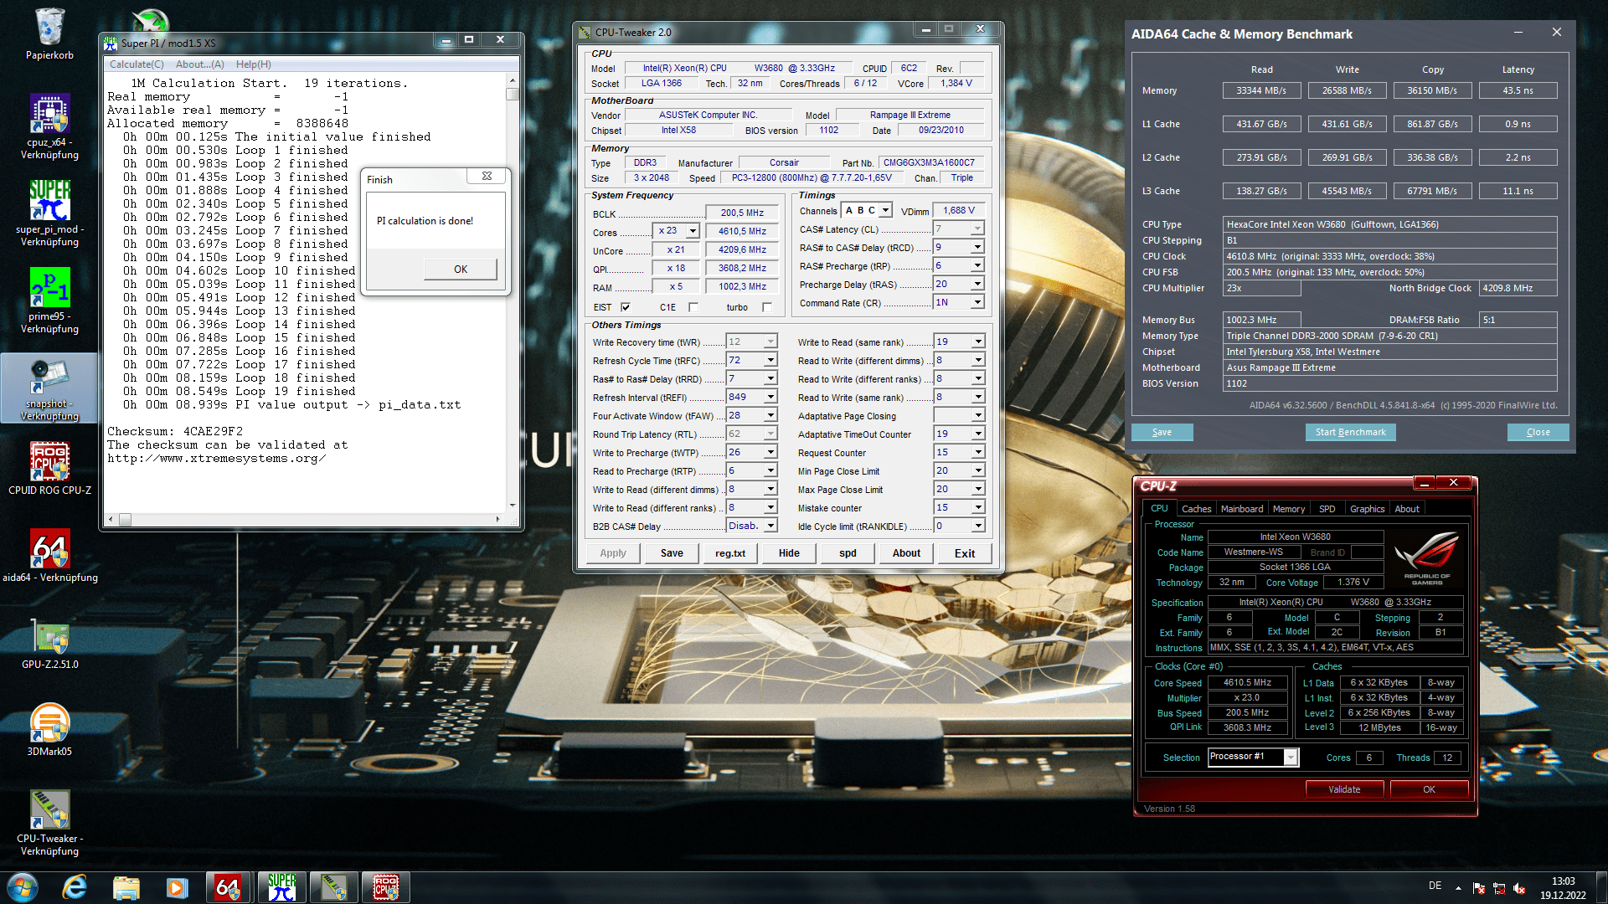1608x904 pixels.
Task: Open Windows Explorer folder in taskbar
Action: [126, 887]
